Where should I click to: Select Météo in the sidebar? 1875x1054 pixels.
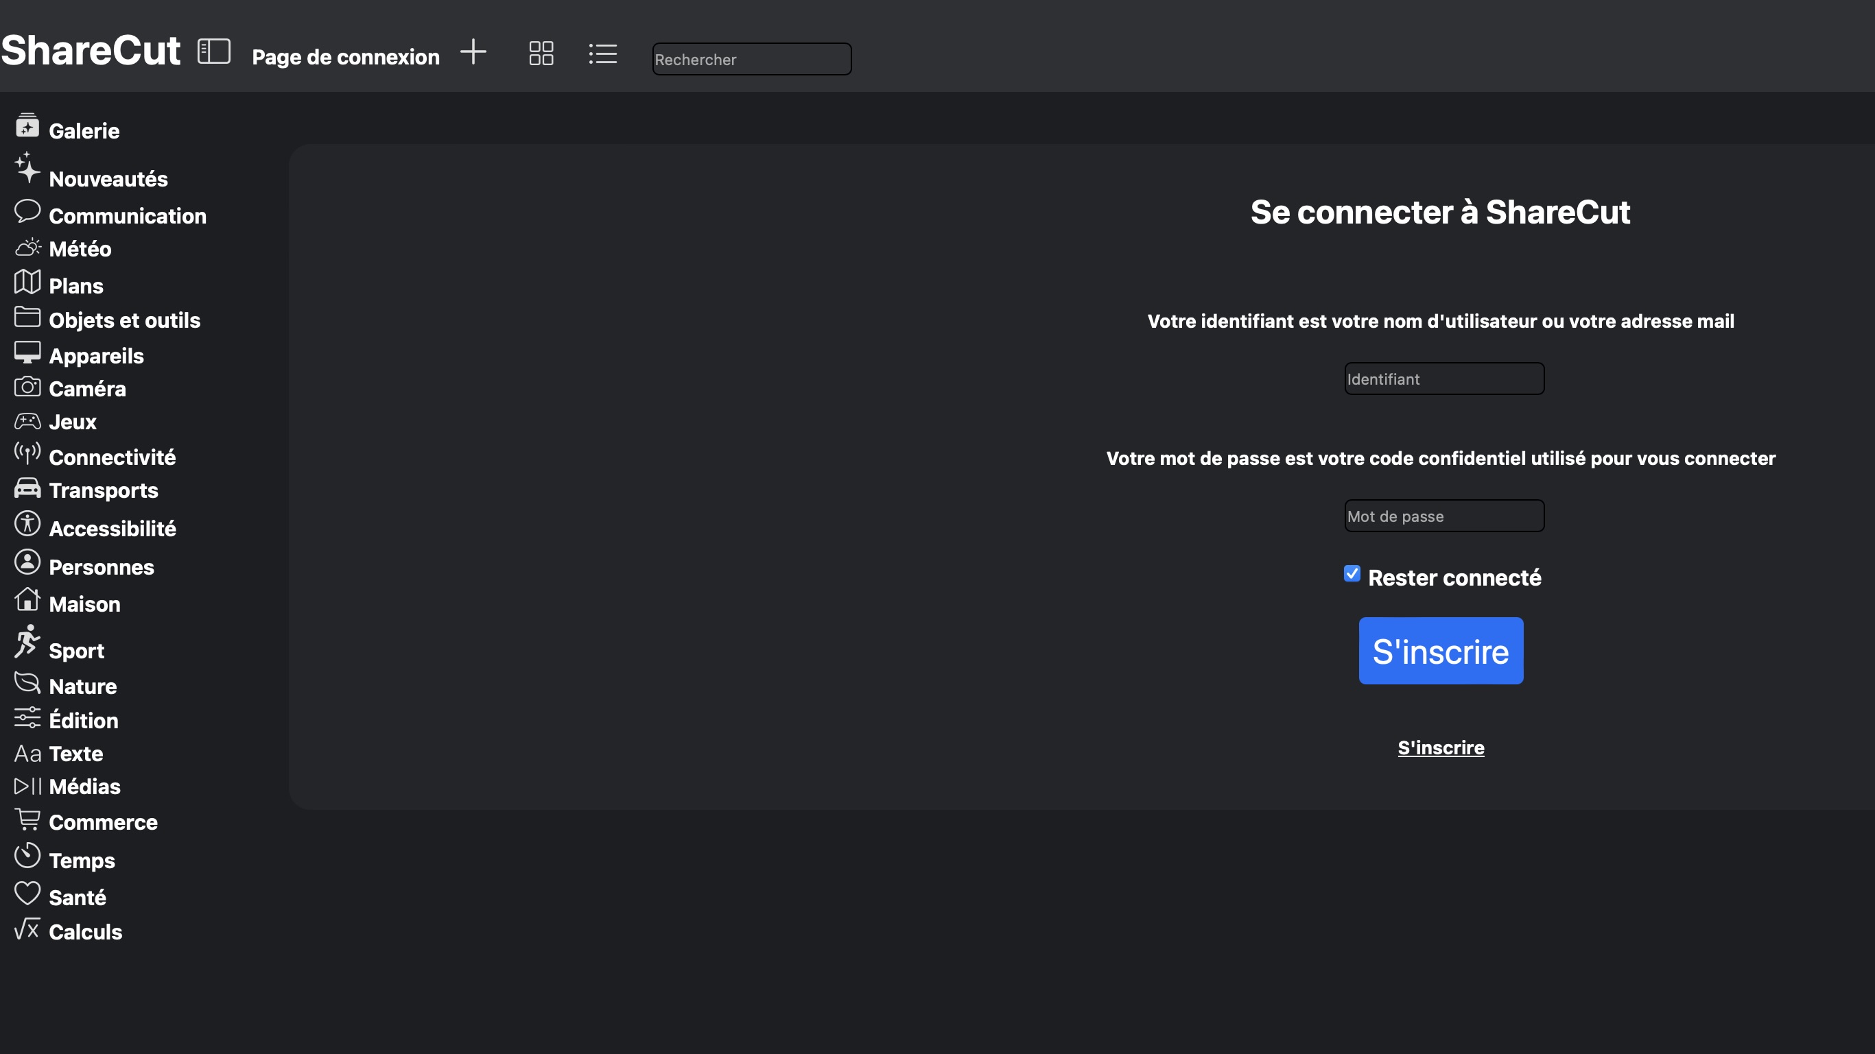click(x=80, y=249)
